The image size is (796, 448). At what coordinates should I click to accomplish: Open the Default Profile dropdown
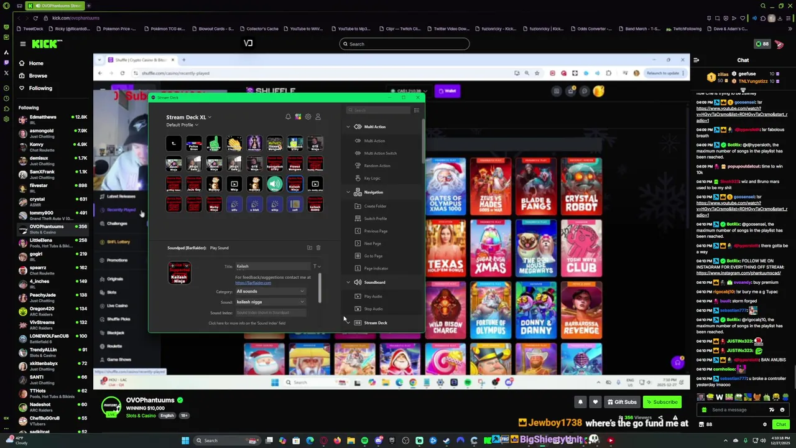[182, 125]
